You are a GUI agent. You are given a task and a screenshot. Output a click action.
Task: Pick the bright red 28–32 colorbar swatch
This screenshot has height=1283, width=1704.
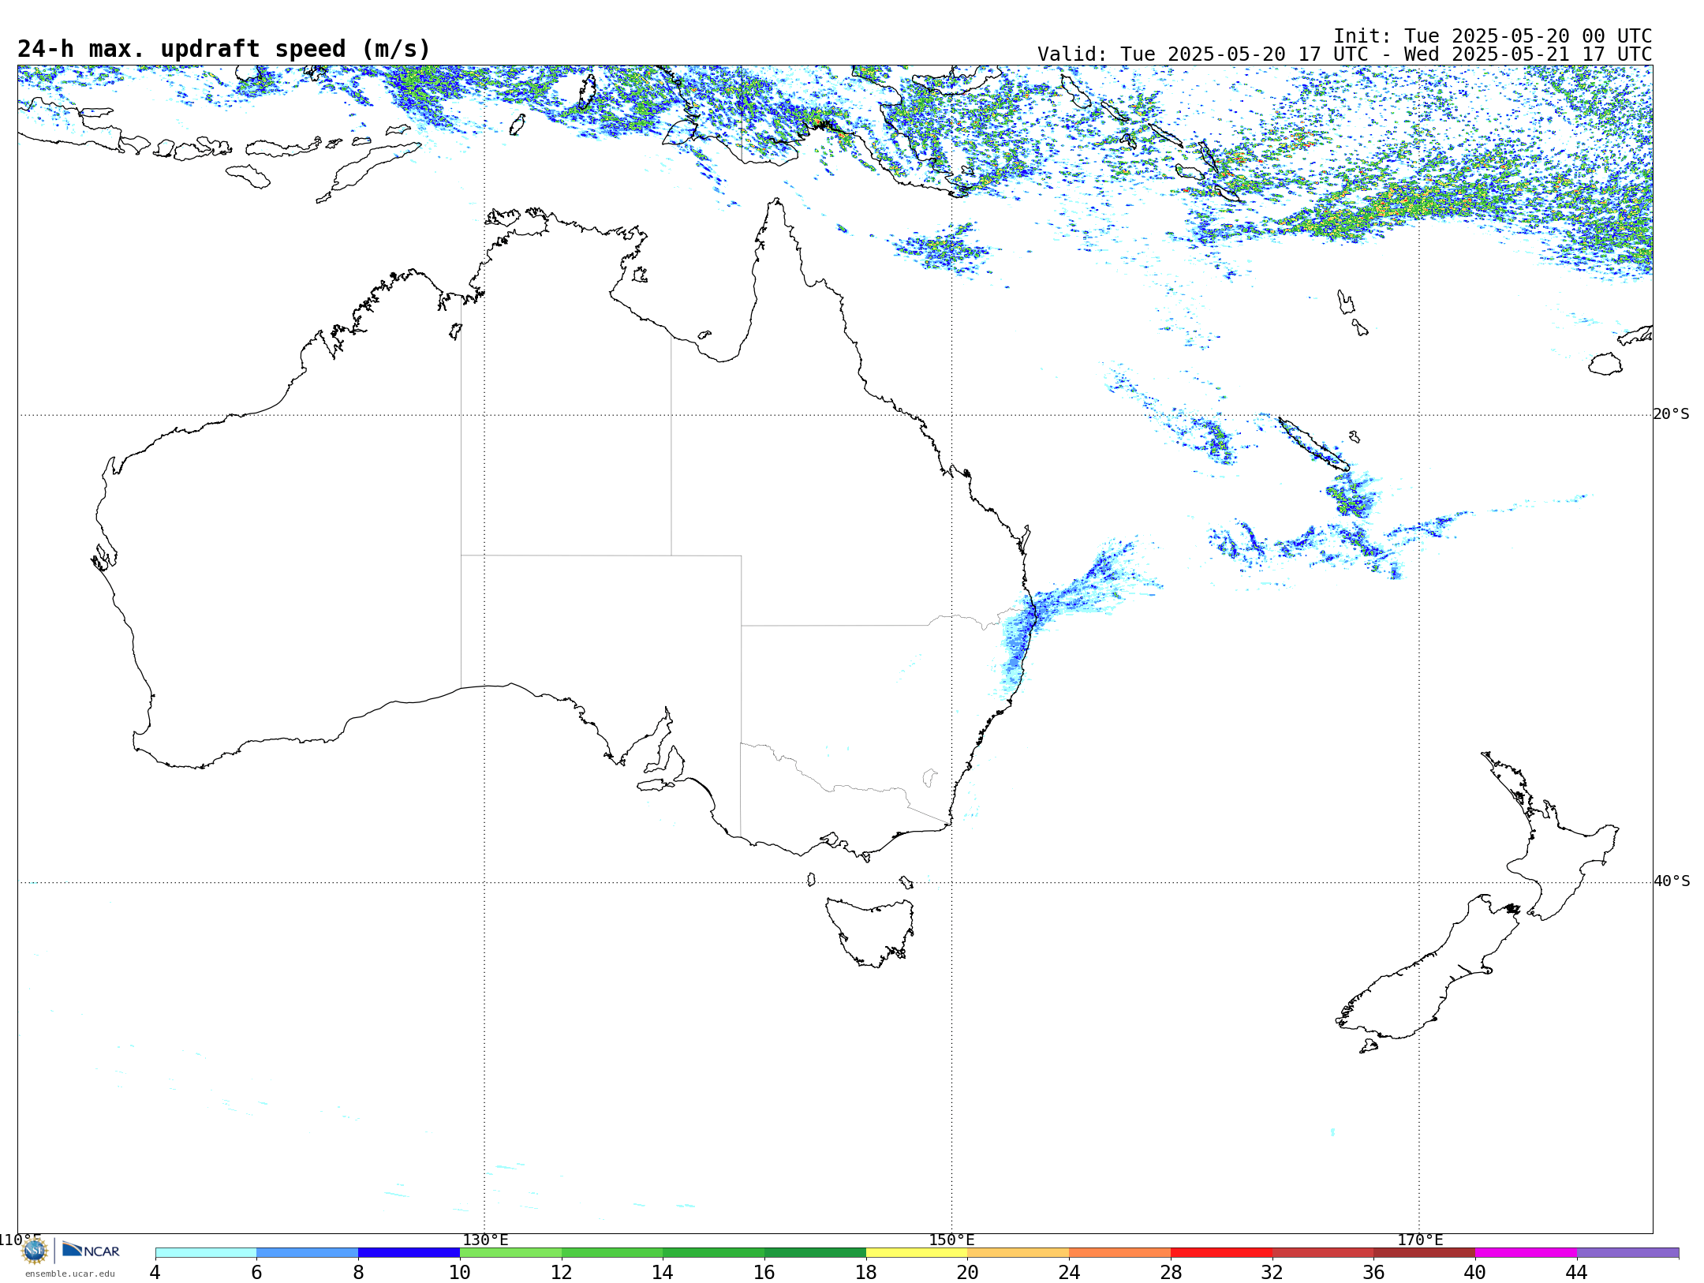pyautogui.click(x=1221, y=1252)
